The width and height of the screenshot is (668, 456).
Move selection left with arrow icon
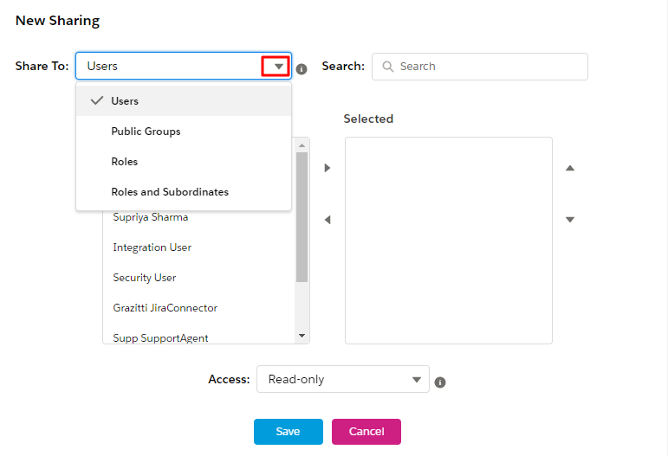[x=328, y=220]
